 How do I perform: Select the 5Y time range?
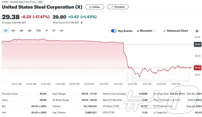click(54, 31)
